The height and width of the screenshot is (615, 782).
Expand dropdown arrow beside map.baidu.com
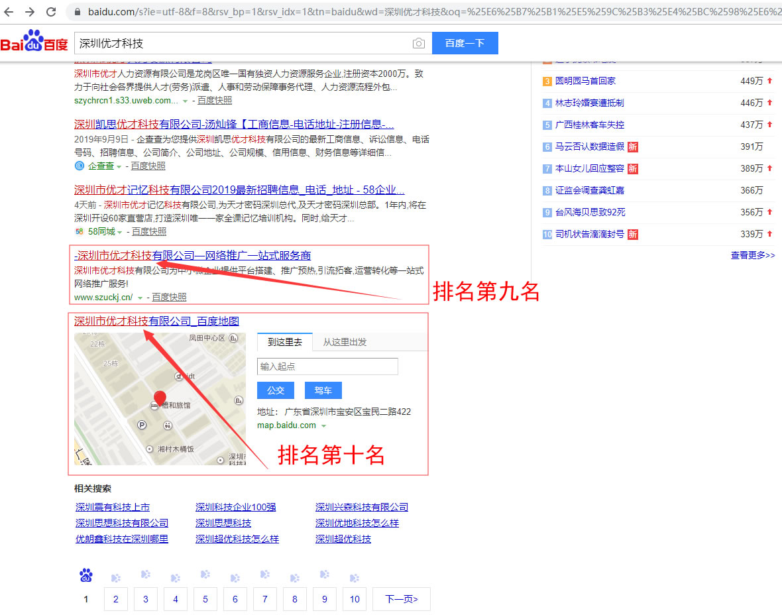[323, 425]
